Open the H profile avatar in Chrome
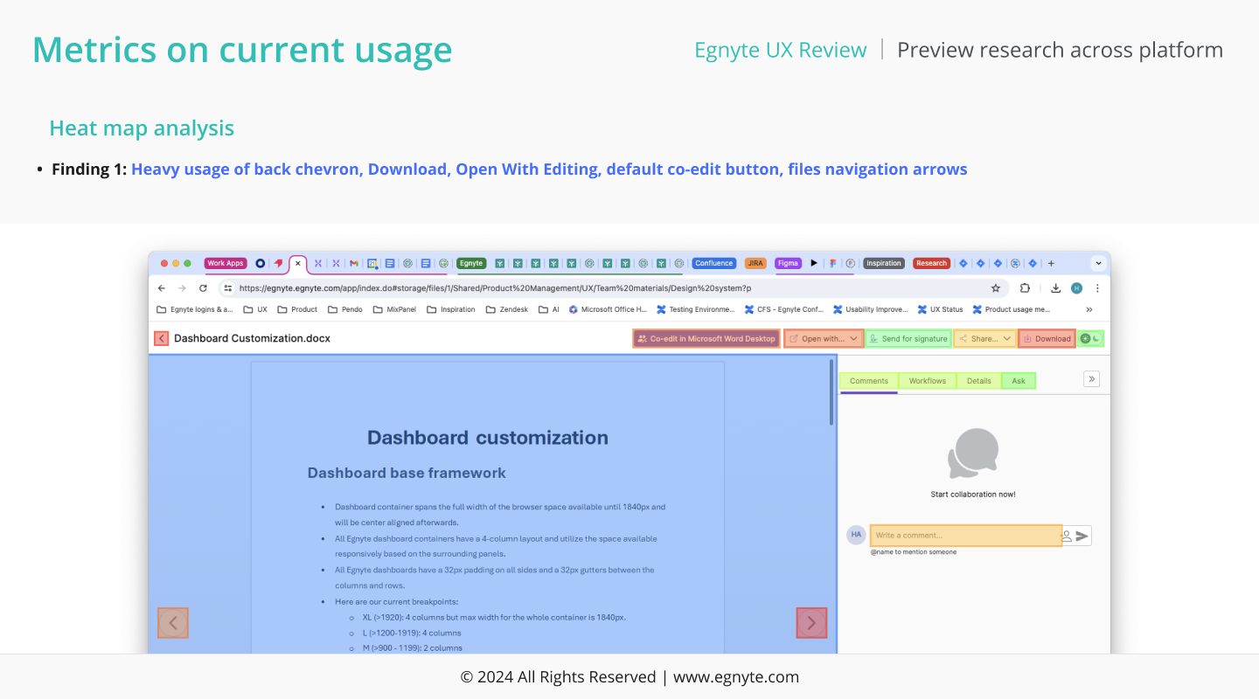The image size is (1259, 699). 1076,287
